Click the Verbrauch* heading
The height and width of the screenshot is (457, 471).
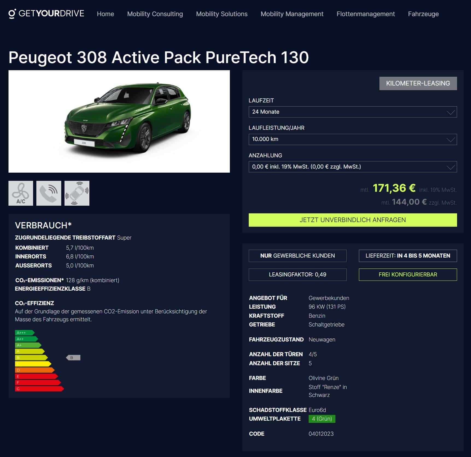point(43,225)
